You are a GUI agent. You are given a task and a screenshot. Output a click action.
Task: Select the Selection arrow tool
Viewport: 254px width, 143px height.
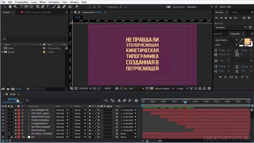coord(5,7)
